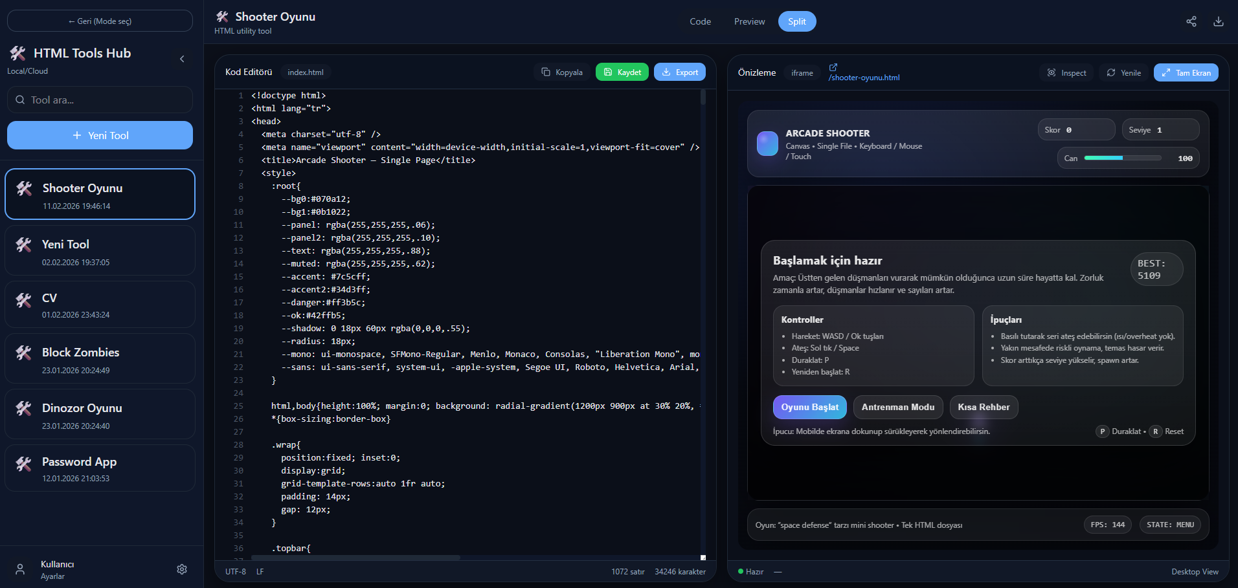
Task: Click the share icon in the header
Action: (1191, 21)
